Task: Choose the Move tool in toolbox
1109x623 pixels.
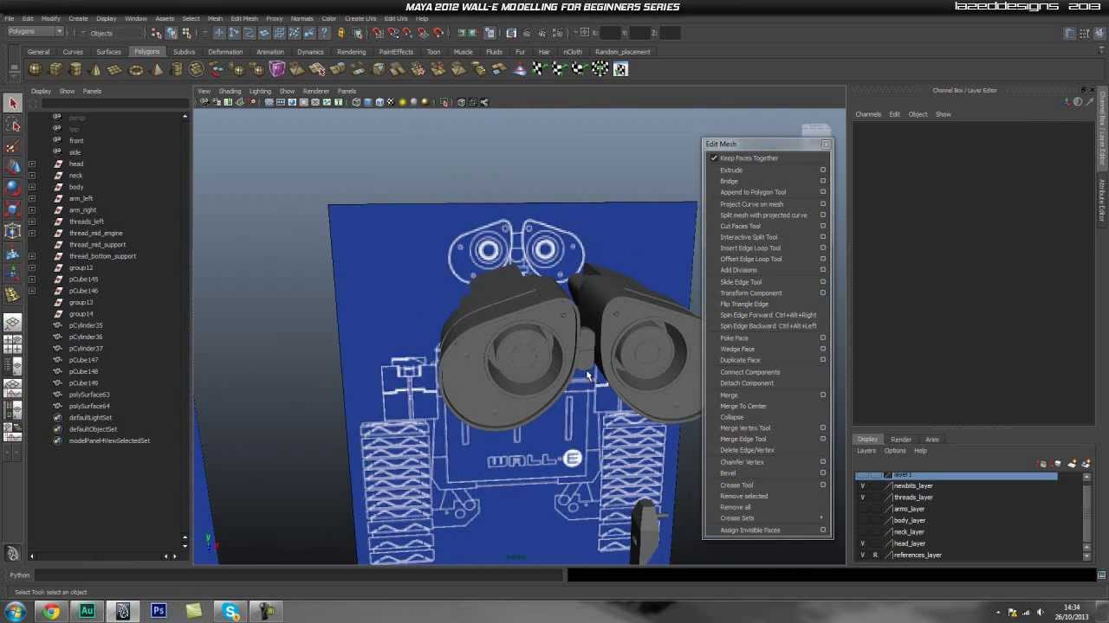Action: [x=13, y=167]
